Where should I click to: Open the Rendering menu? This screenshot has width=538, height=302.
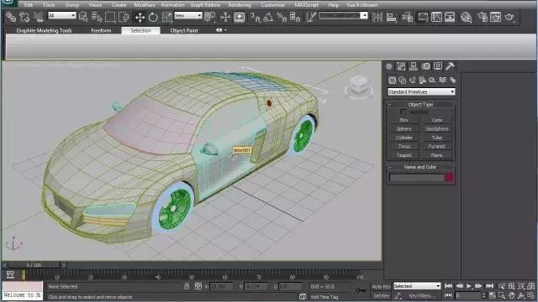click(x=240, y=5)
